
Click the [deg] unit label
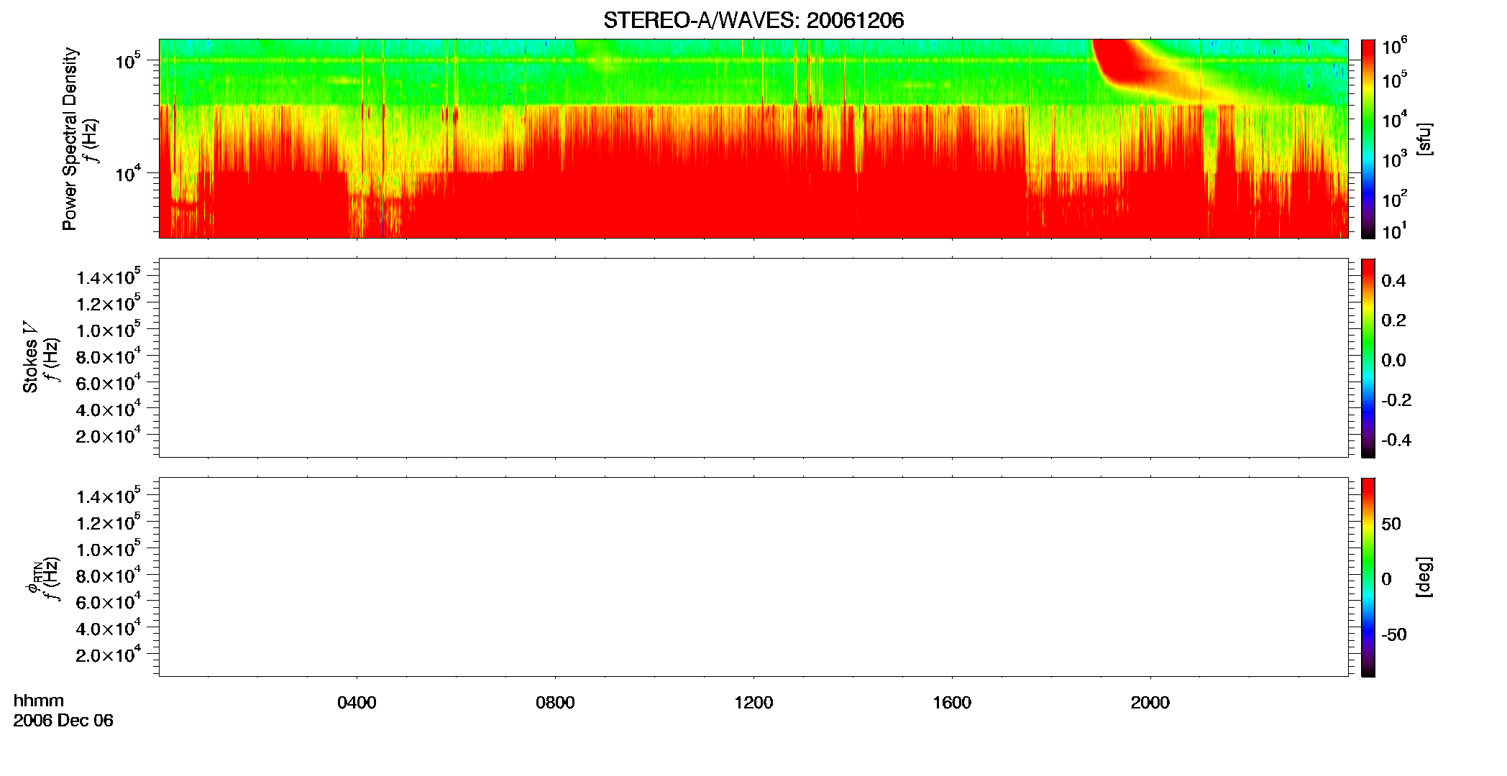coord(1424,577)
